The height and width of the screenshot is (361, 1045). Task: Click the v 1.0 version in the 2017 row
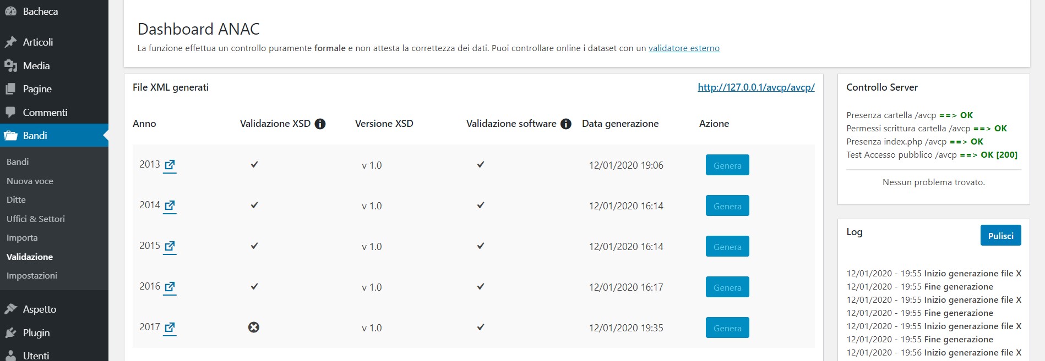coord(372,328)
